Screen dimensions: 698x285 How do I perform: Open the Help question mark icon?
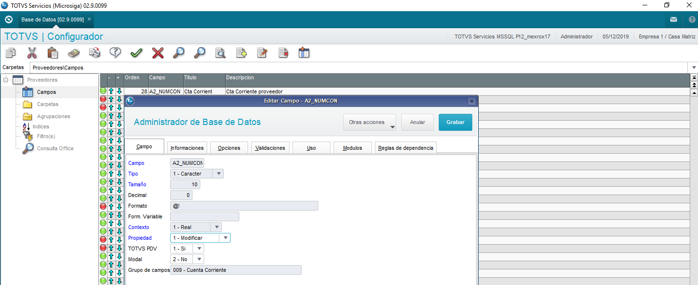tap(116, 53)
